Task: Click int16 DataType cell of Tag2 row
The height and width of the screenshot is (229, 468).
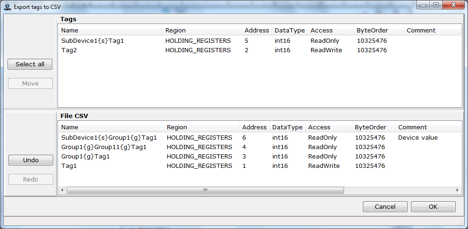Action: (282, 50)
